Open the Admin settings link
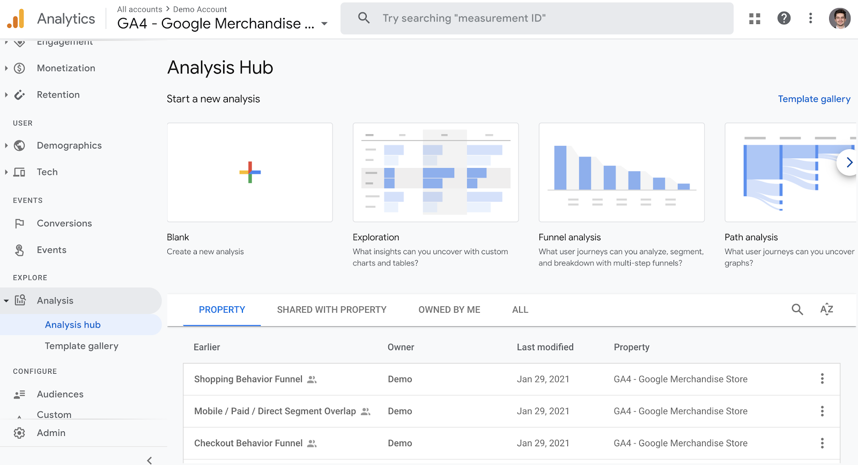Screen dimensions: 858x465 [51, 433]
